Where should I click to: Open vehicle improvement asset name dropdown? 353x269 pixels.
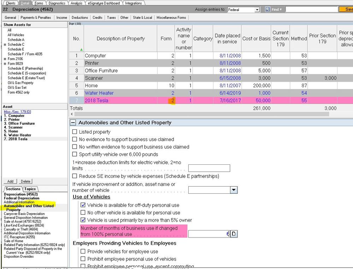[234, 190]
